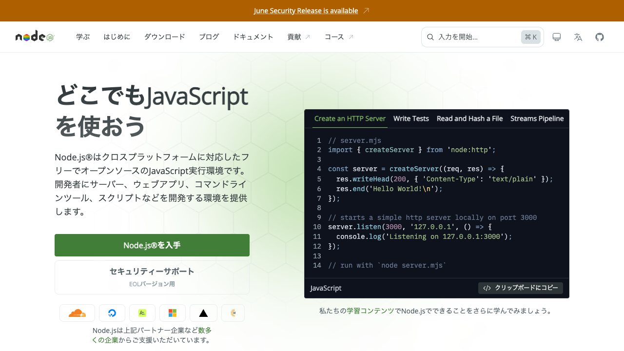Click the Crowdin partner logo
This screenshot has height=351, width=624.
[142, 313]
